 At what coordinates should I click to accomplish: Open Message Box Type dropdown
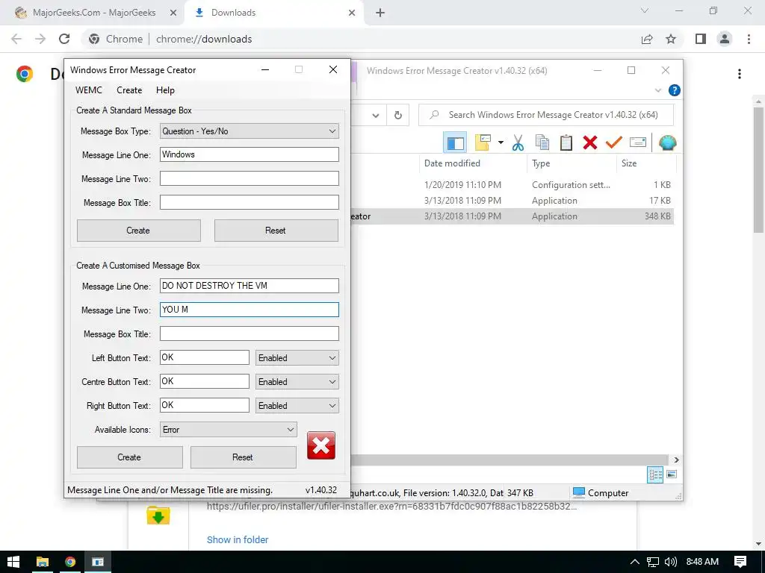click(x=250, y=131)
